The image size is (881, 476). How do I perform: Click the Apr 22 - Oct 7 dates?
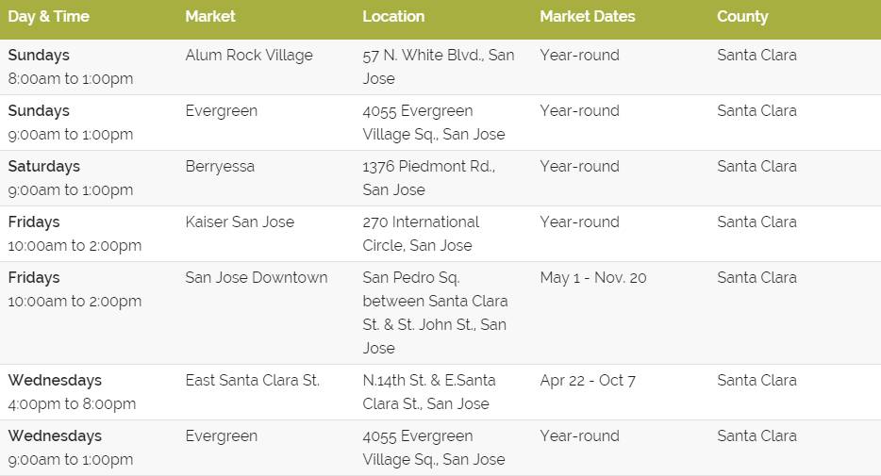(588, 380)
